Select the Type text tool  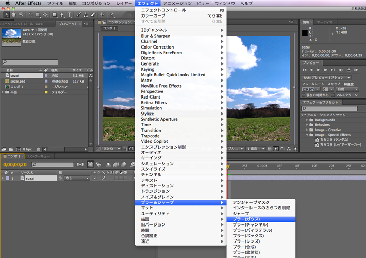pyautogui.click(x=70, y=15)
